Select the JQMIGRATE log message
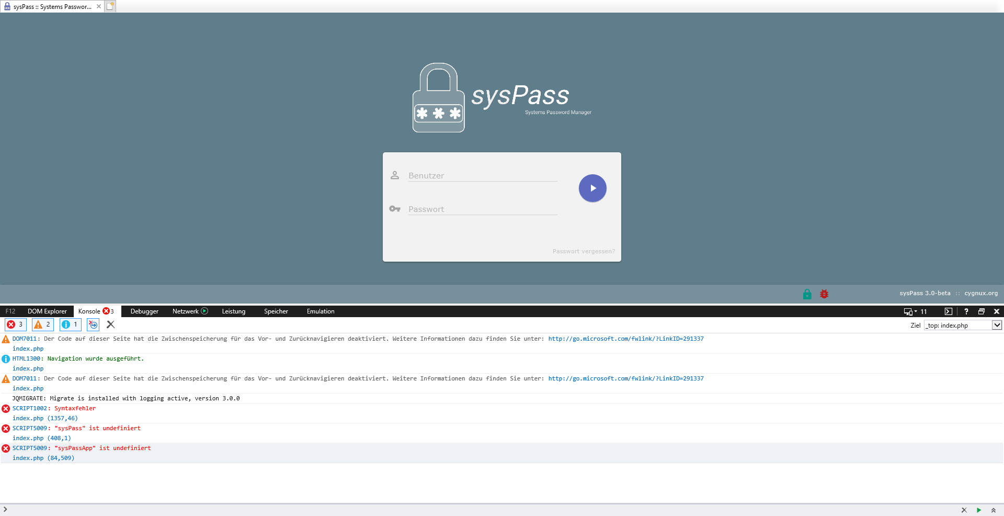The height and width of the screenshot is (516, 1004). [502, 398]
